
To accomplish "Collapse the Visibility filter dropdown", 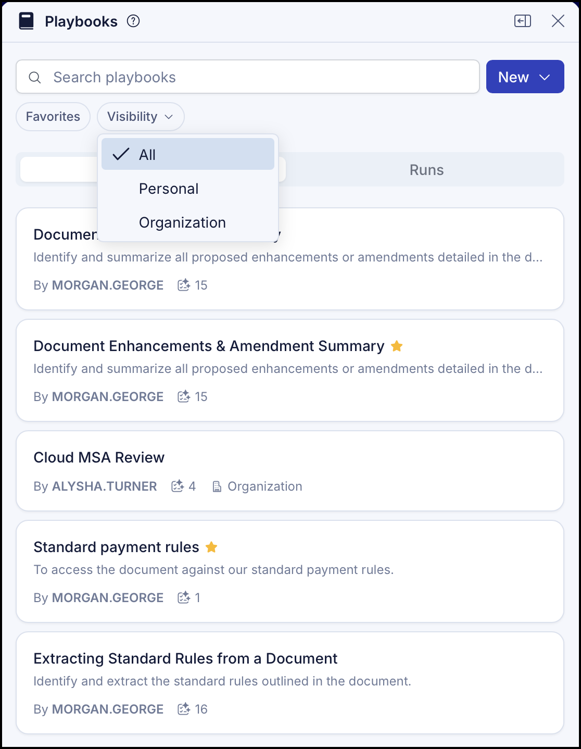I will point(141,117).
